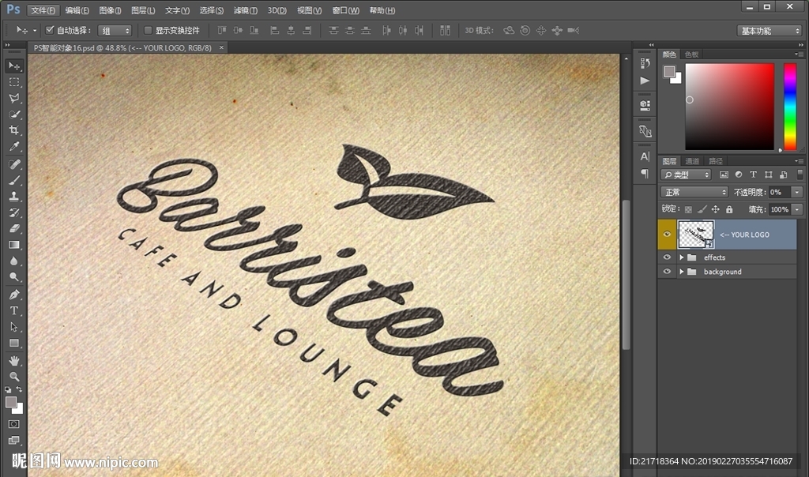Image resolution: width=809 pixels, height=477 pixels.
Task: Hide the YOUR LOGO layer
Action: pos(668,235)
